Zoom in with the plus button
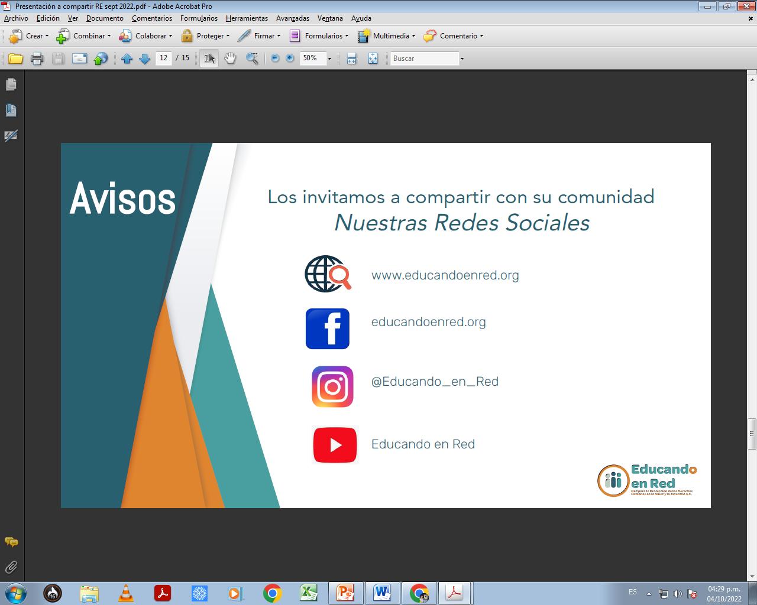The height and width of the screenshot is (605, 757). pos(290,58)
